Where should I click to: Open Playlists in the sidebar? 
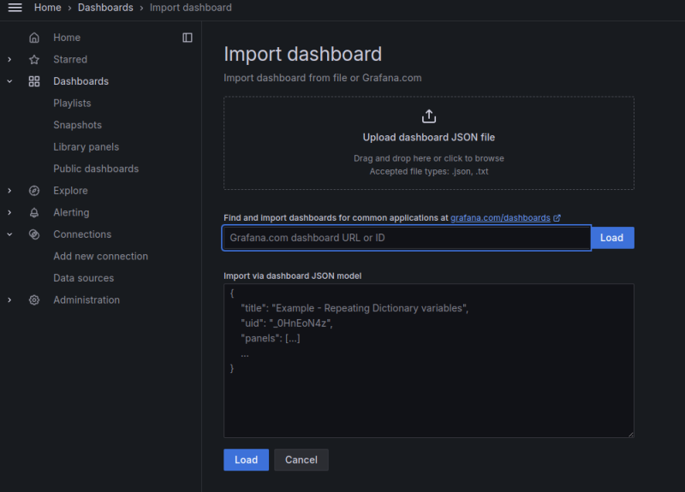click(x=72, y=103)
